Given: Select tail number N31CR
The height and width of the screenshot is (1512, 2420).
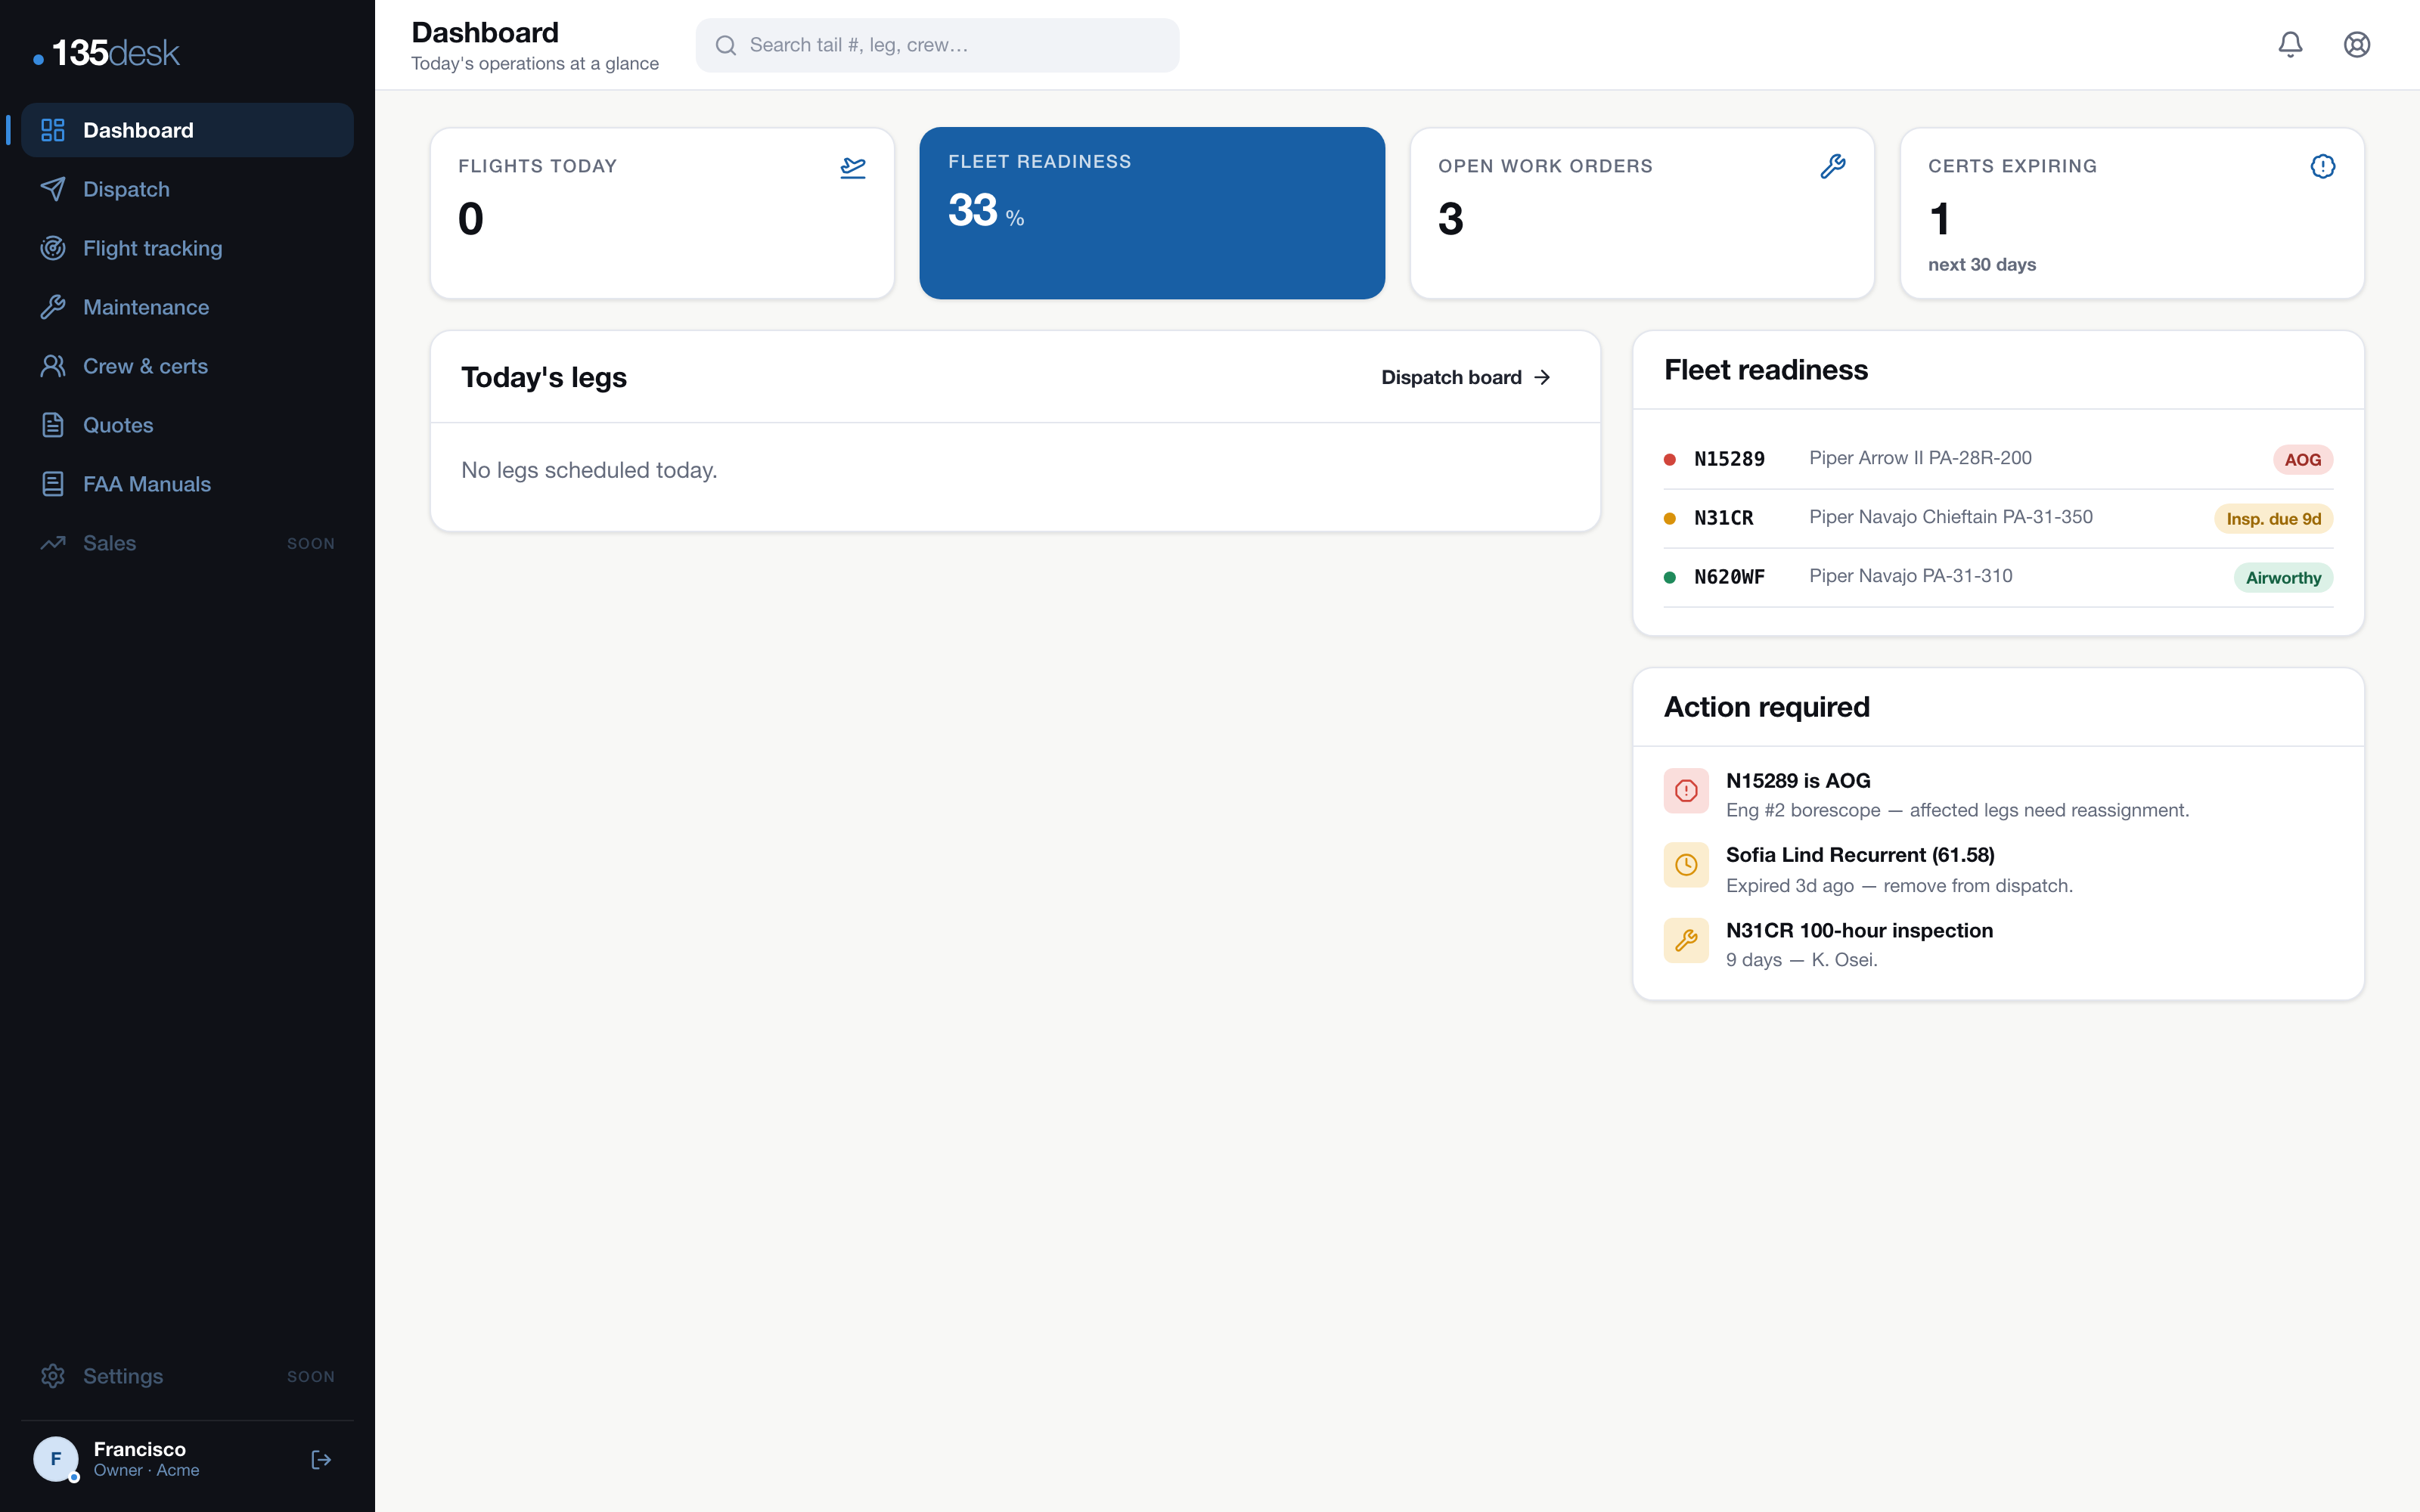Looking at the screenshot, I should 1723,518.
